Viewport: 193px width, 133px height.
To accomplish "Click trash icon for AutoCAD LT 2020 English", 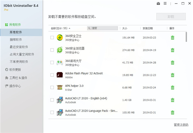I will point(173,100).
